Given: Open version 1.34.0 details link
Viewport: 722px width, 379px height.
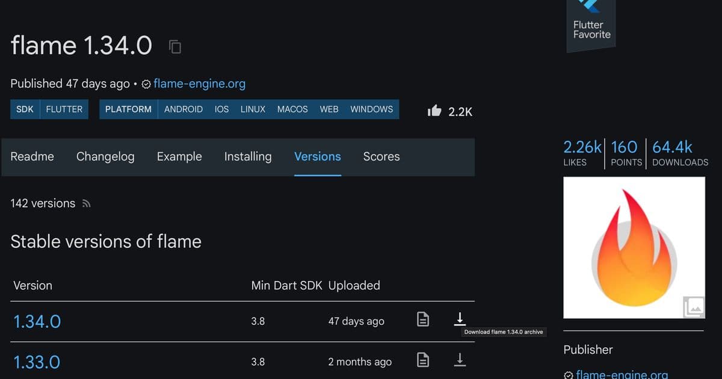Looking at the screenshot, I should click(x=37, y=321).
